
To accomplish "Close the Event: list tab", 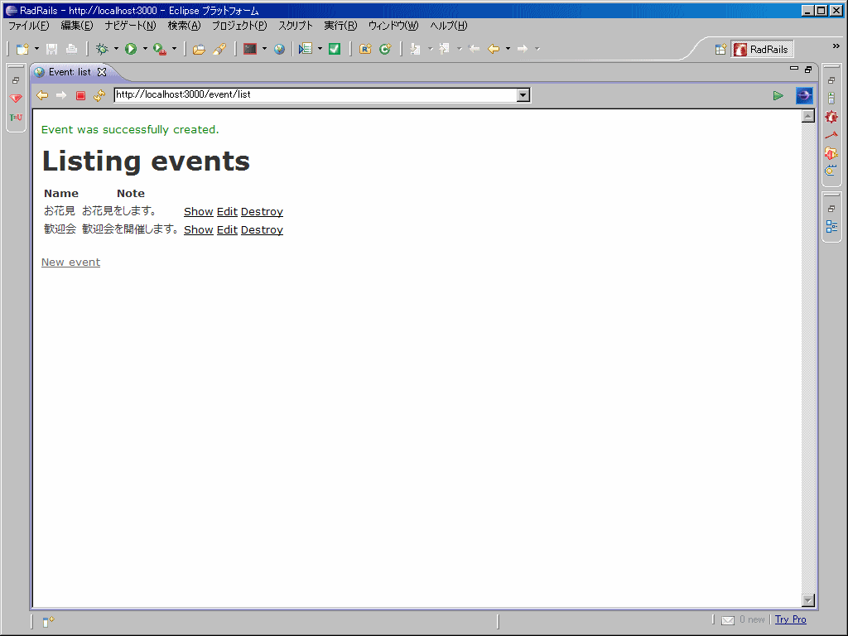I will pyautogui.click(x=102, y=72).
